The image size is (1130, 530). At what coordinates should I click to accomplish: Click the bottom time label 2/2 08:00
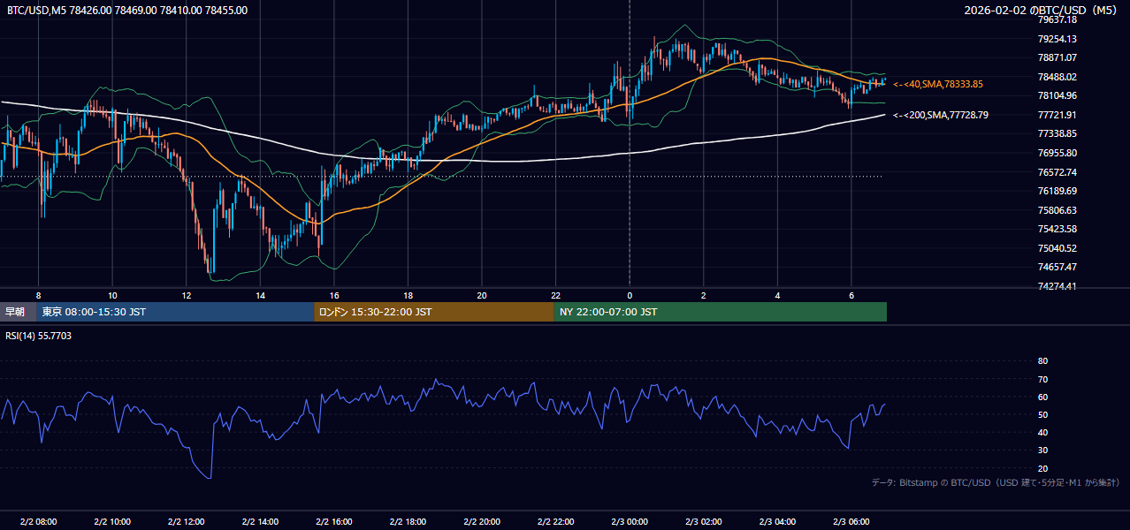pos(38,521)
